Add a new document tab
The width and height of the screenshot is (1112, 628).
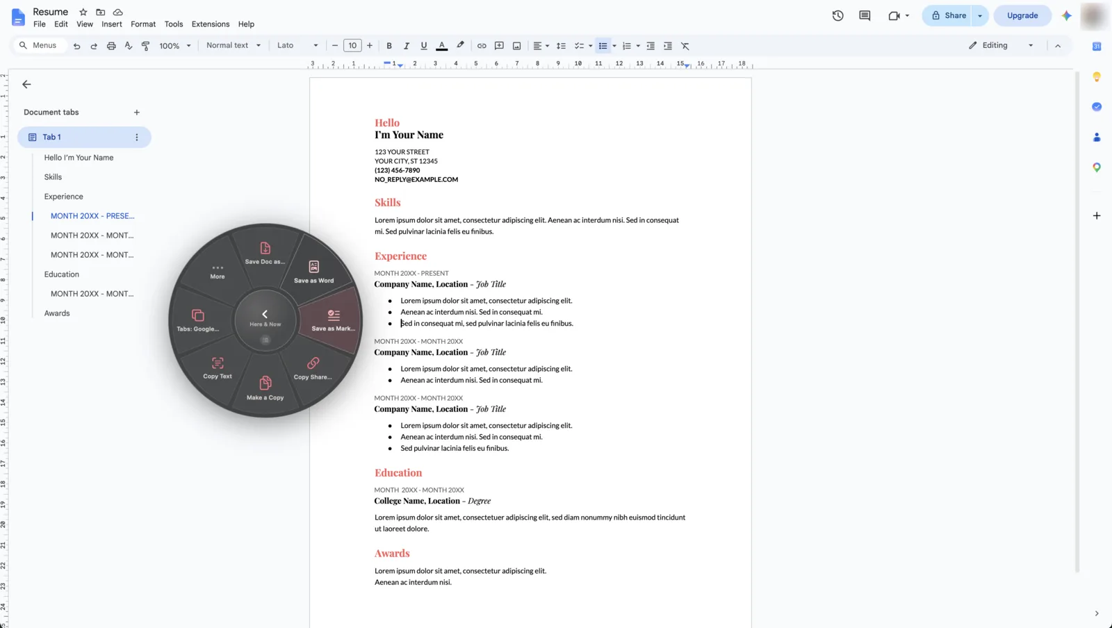pos(137,113)
